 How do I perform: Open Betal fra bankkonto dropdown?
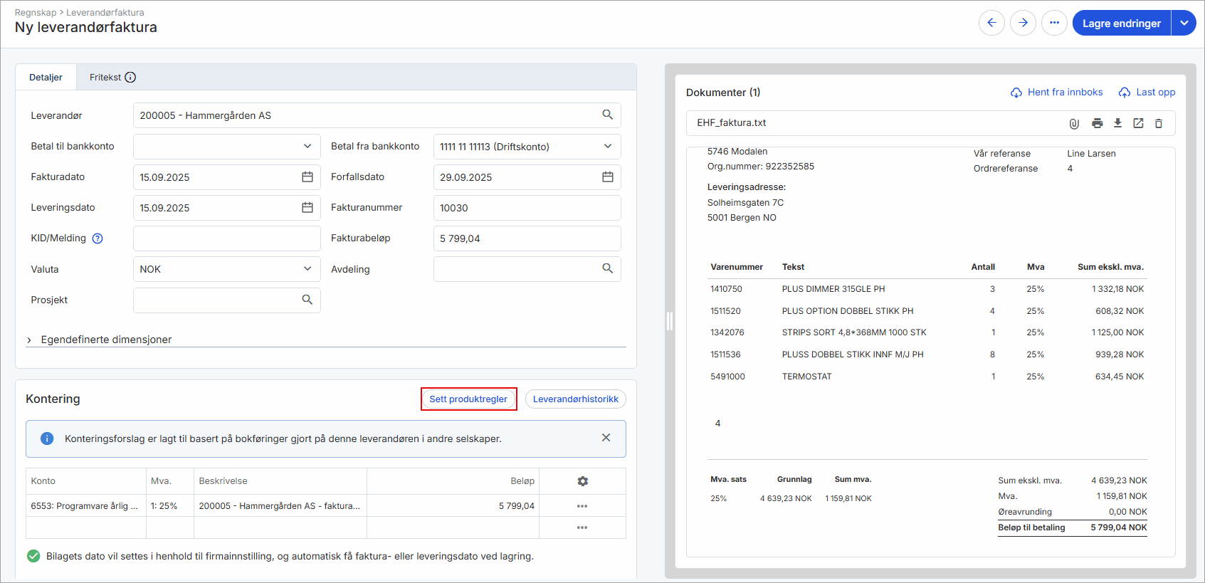(527, 147)
